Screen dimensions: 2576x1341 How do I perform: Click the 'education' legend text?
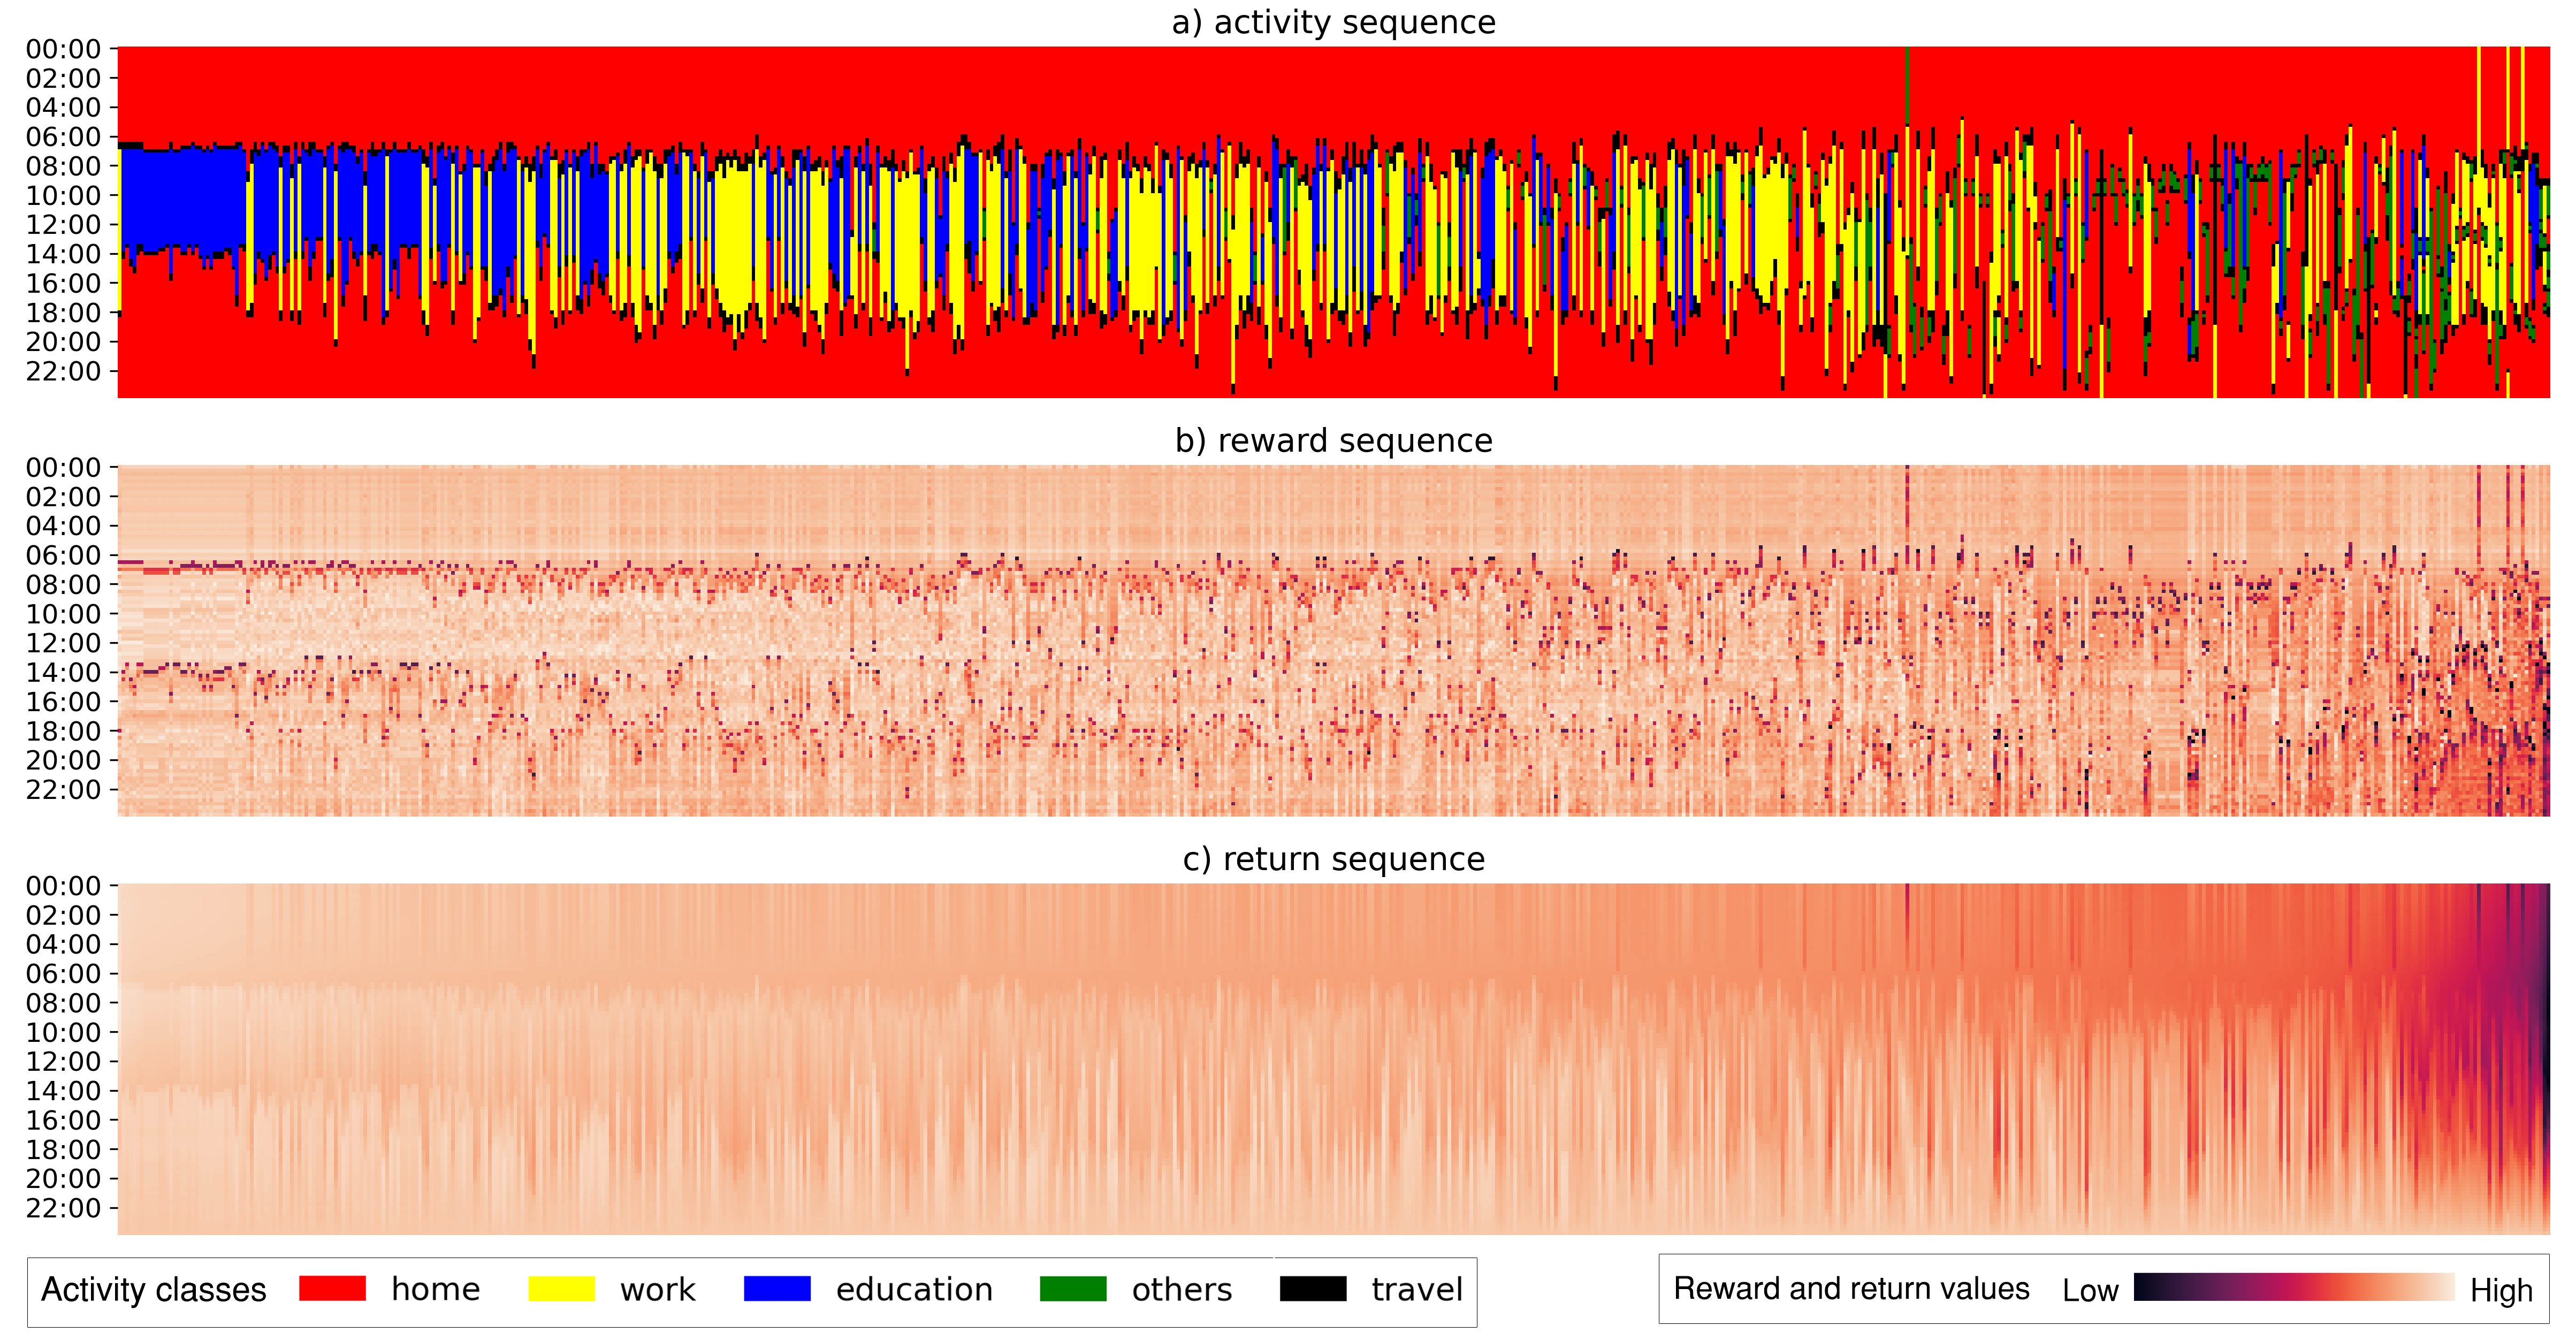coord(914,1290)
